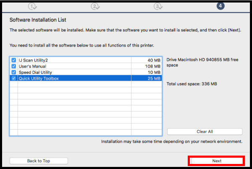Screen dimensions: 252x169
Task: Click the 10 MB size cell
Action: tap(147, 72)
